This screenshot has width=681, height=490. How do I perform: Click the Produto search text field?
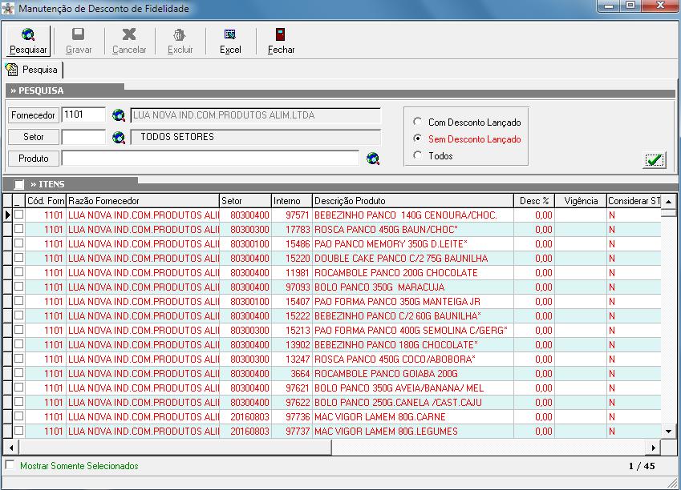coord(210,159)
